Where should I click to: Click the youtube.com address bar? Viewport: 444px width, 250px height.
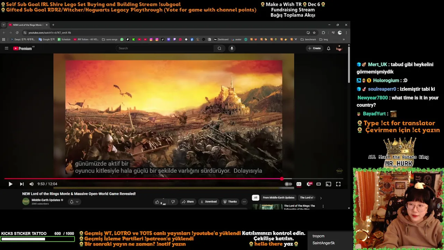pyautogui.click(x=165, y=33)
